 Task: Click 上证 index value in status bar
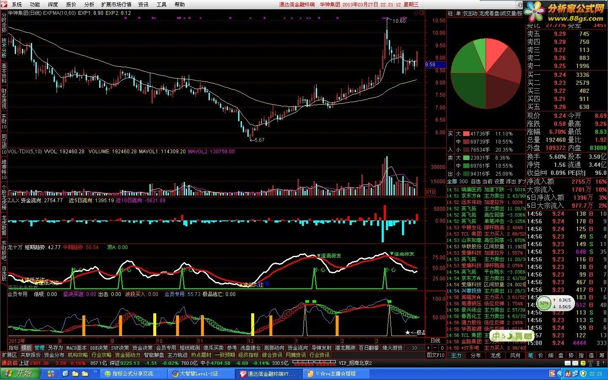pyautogui.click(x=39, y=363)
